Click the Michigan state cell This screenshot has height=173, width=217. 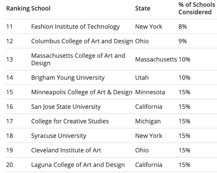[148, 121]
